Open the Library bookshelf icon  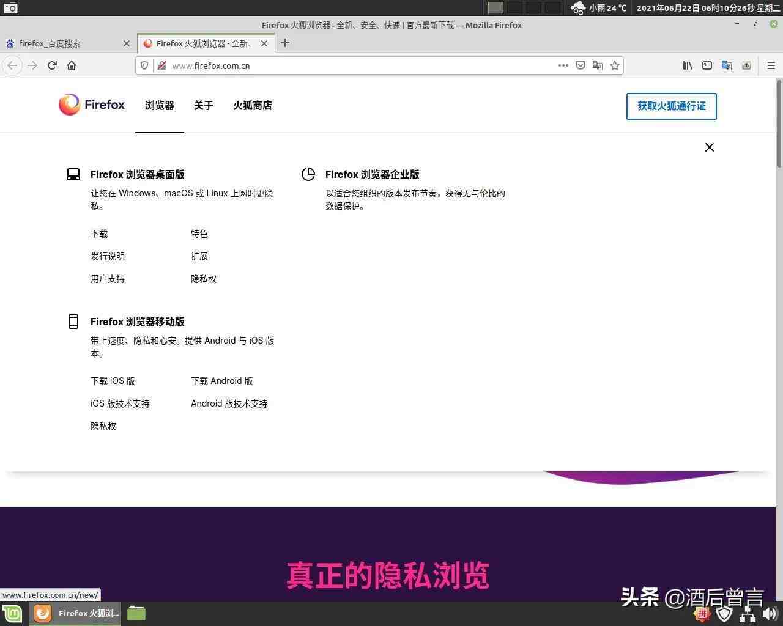coord(688,65)
